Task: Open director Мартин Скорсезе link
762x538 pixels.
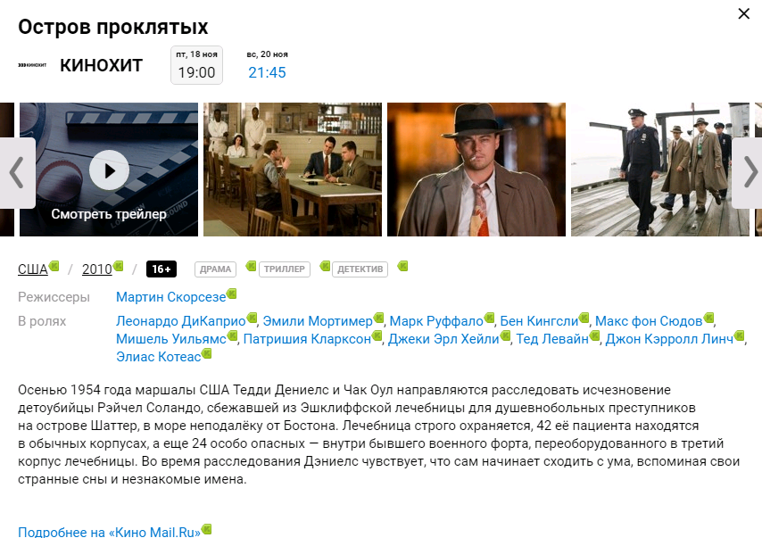Action: (x=170, y=296)
